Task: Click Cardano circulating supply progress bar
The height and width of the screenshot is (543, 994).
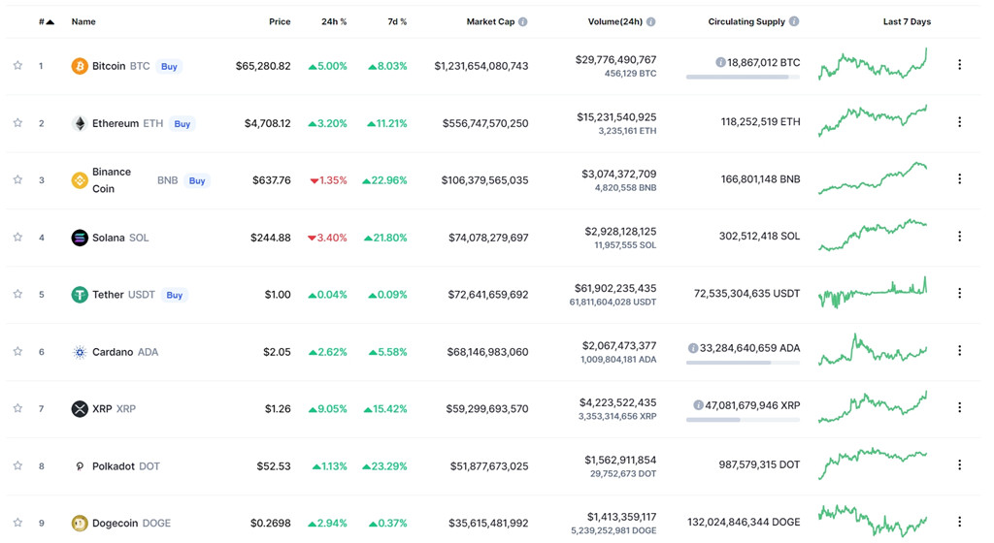Action: pyautogui.click(x=743, y=363)
